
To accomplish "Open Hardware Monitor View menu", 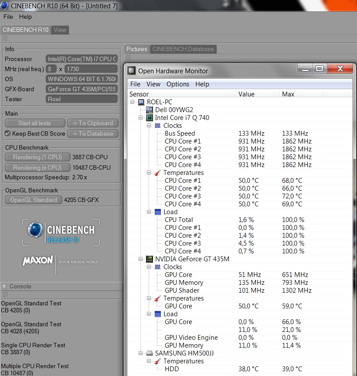I will pos(153,84).
